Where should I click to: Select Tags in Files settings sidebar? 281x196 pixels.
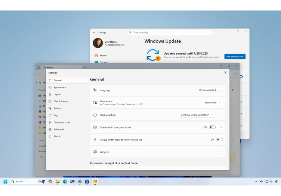click(67, 115)
